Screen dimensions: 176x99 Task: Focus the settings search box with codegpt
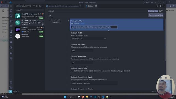[98, 11]
